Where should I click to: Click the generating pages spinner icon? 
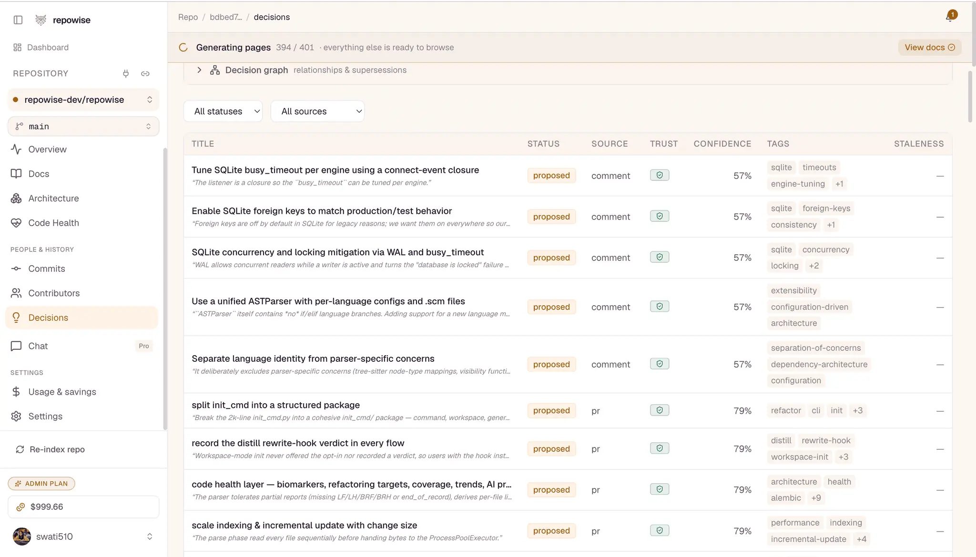point(183,47)
